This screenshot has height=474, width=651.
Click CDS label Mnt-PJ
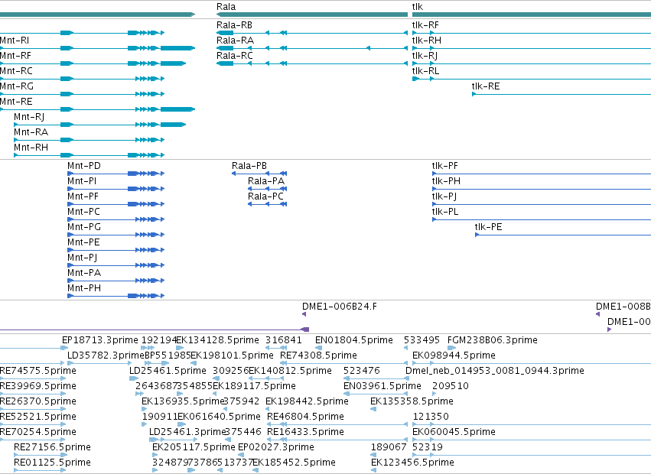pos(82,258)
